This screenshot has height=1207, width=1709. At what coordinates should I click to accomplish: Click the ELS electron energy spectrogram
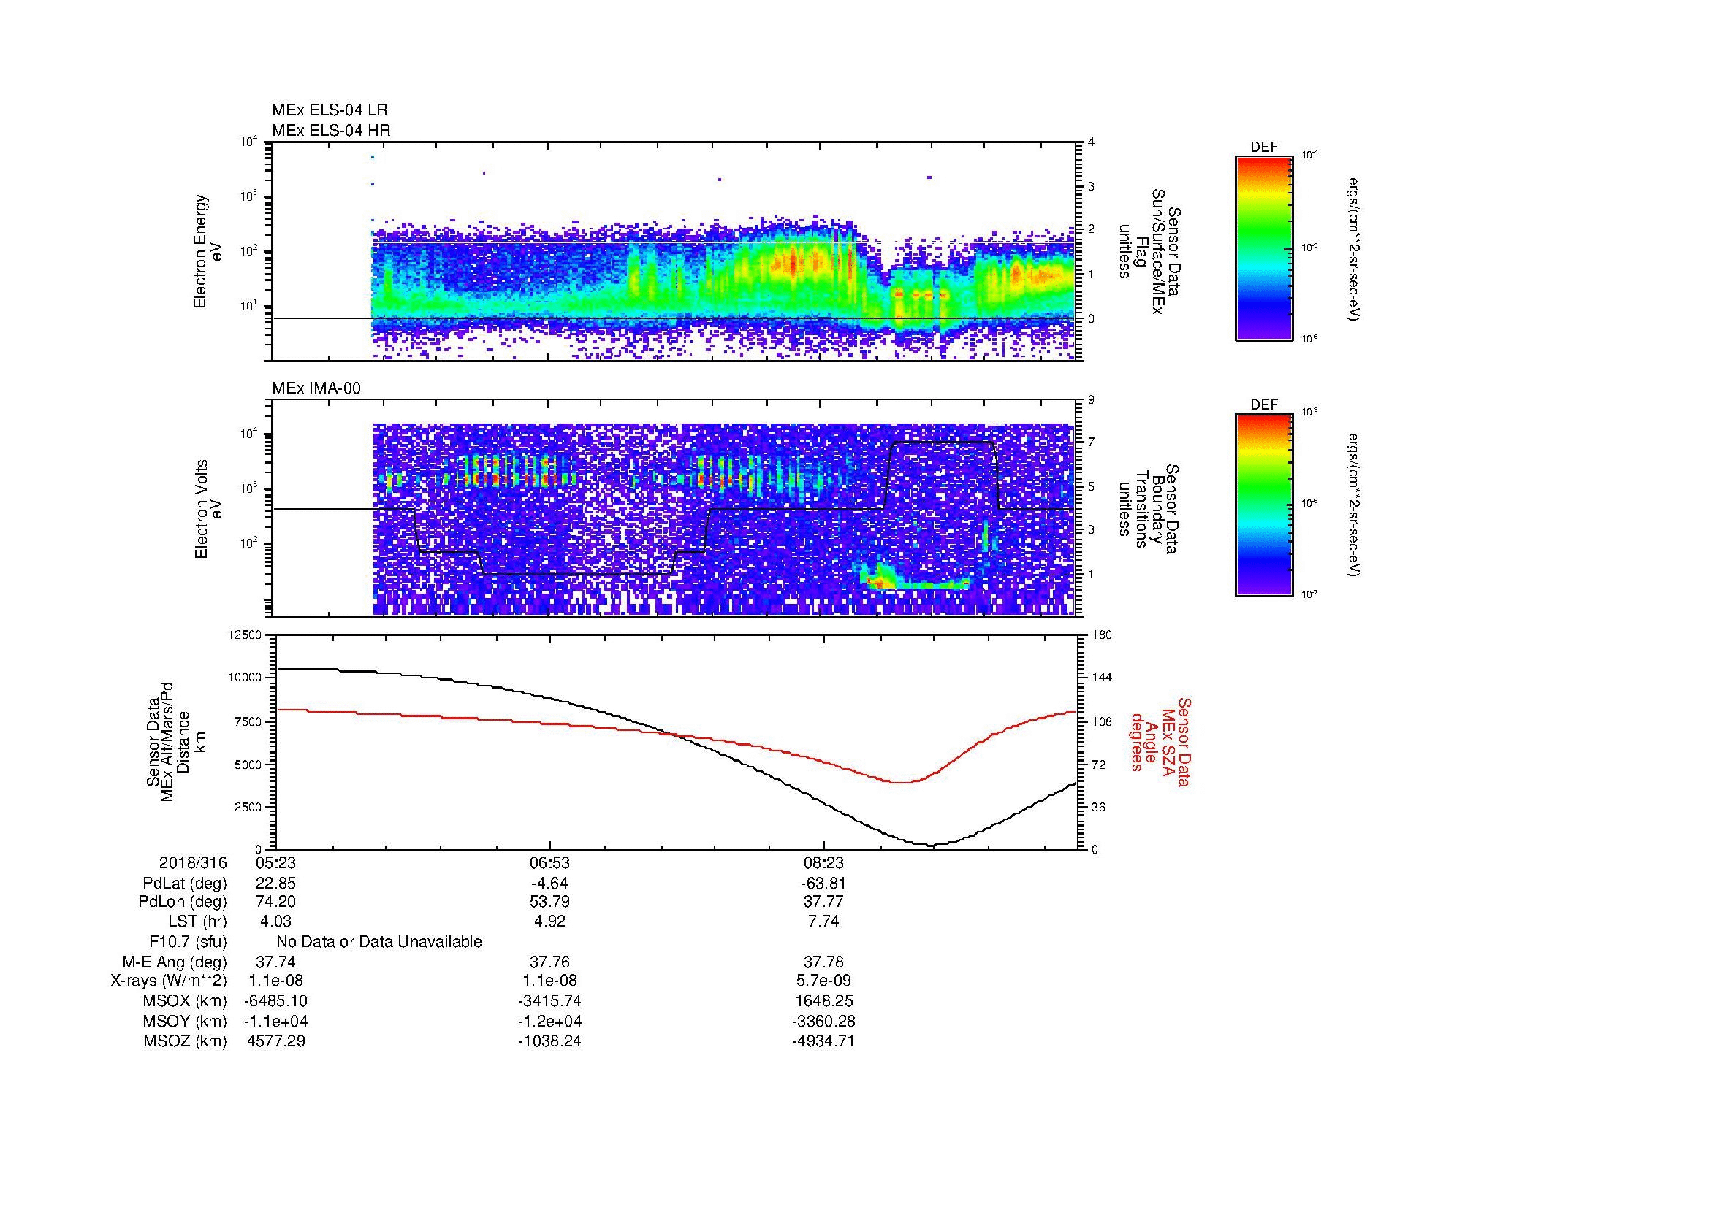point(675,251)
